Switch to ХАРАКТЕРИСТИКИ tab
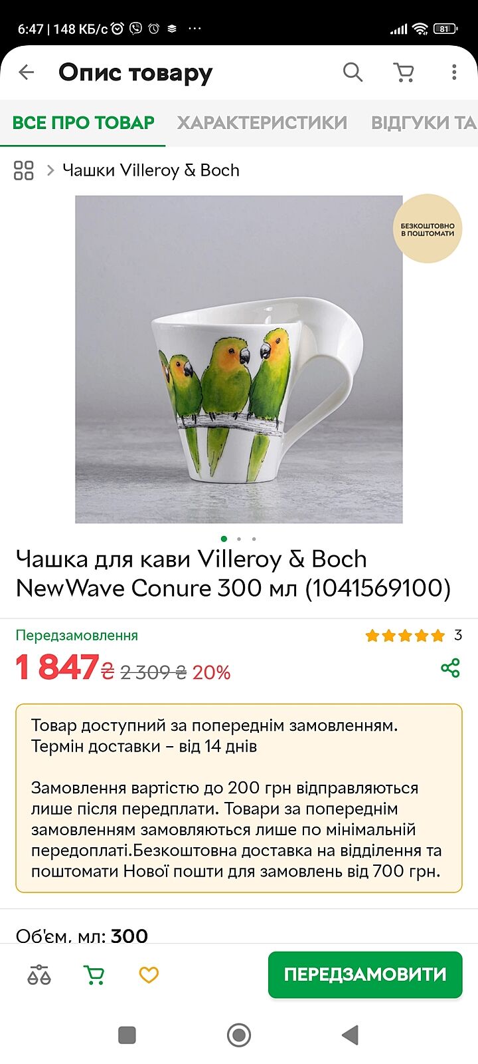This screenshot has height=1064, width=478. tap(262, 122)
